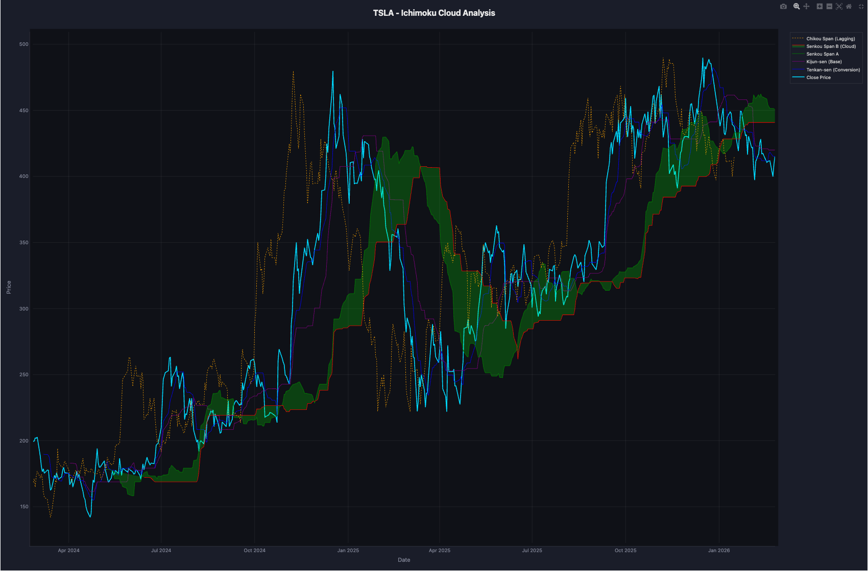Click the Date x-axis label

(x=403, y=560)
